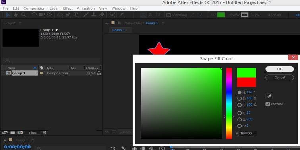Open the File menu
This screenshot has width=300, height=150.
tap(6, 8)
